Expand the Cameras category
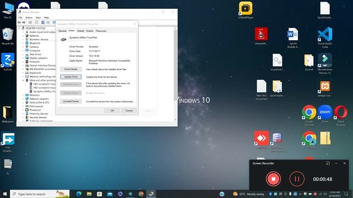Viewport: 353px width, 198px height. tap(23, 47)
